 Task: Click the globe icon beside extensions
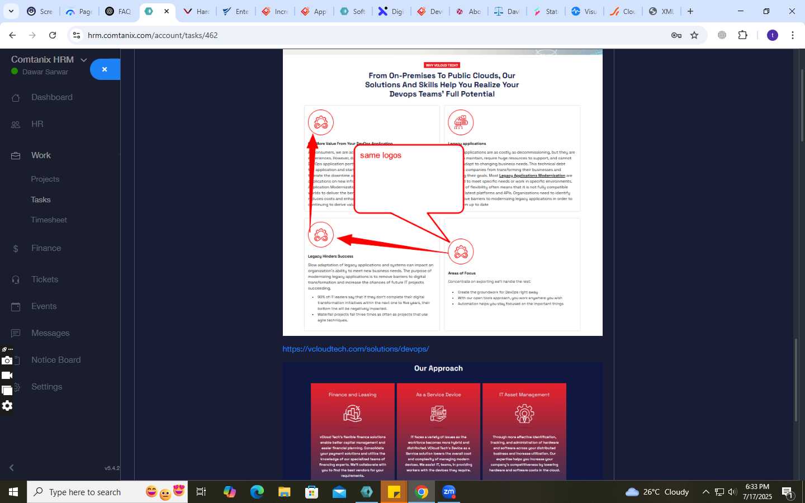pyautogui.click(x=722, y=35)
